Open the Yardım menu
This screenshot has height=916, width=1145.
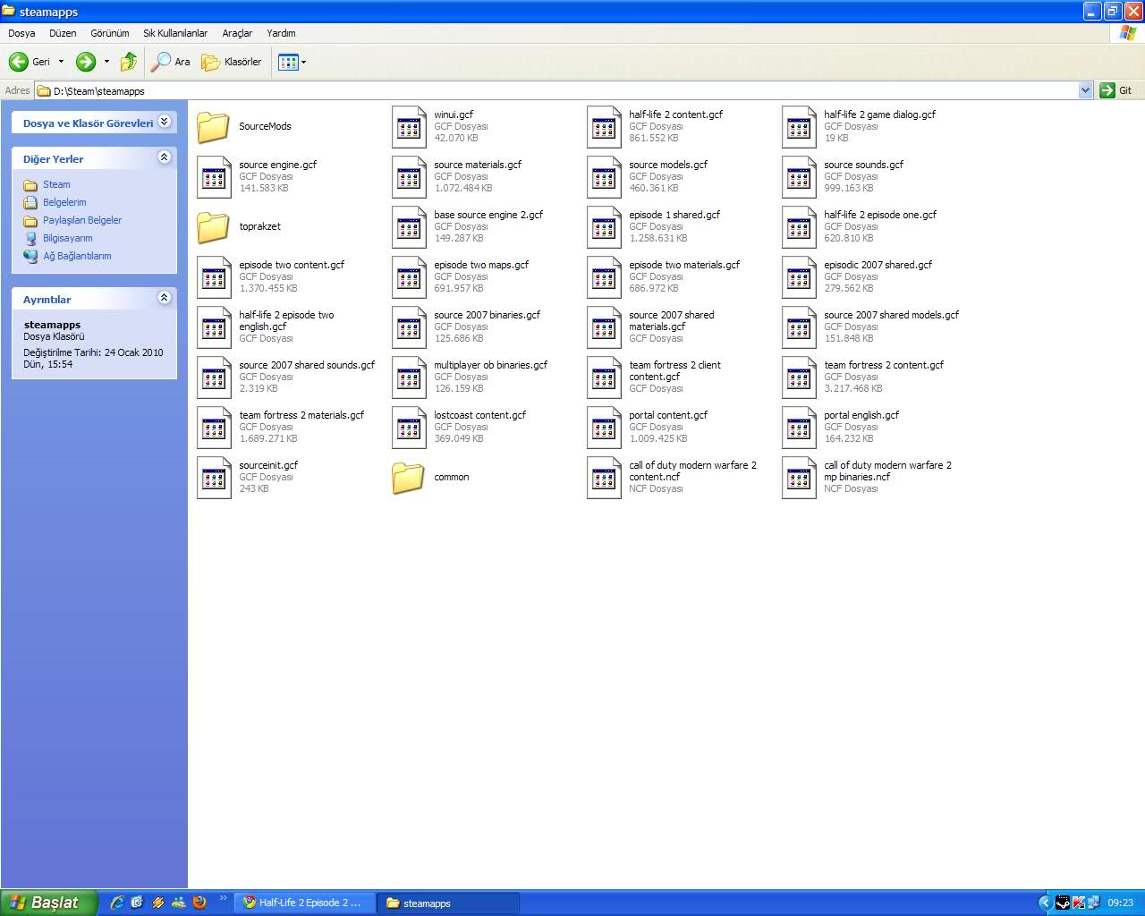[x=281, y=33]
